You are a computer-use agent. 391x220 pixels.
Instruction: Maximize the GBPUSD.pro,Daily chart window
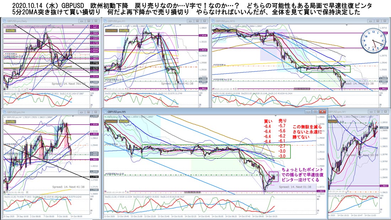tap(89, 21)
